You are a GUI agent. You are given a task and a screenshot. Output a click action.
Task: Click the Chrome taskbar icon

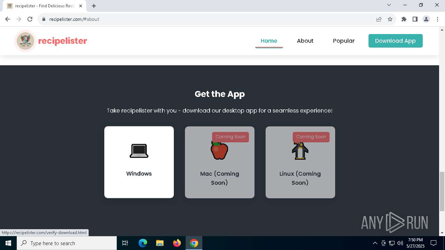pos(194,243)
